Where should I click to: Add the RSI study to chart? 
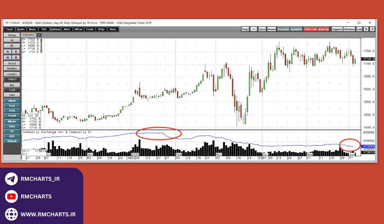12,136
